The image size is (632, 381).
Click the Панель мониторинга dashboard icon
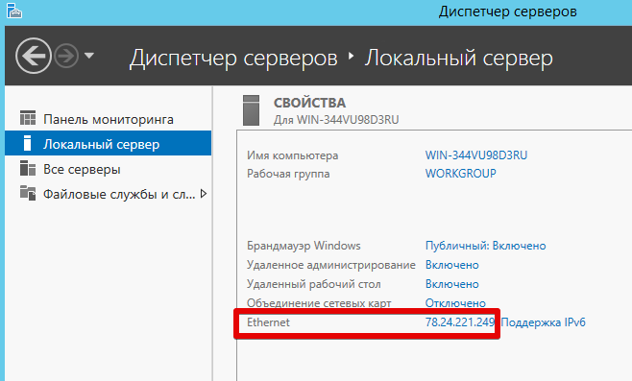click(x=28, y=118)
